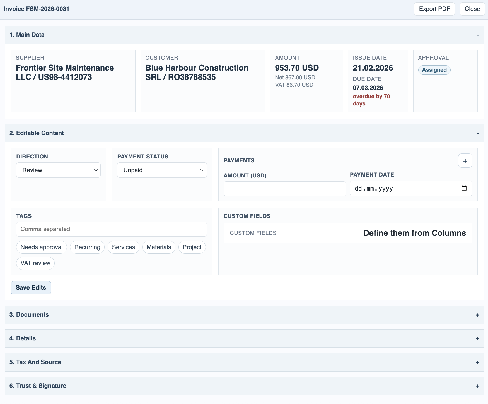Toggle the Project tag chip
Screen dimensions: 488x404
coord(192,247)
